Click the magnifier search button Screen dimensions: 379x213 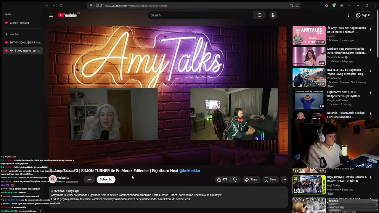260,15
